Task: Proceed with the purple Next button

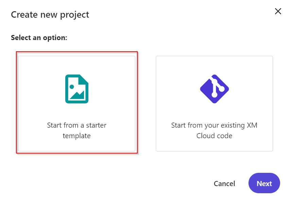Action: pos(264,183)
